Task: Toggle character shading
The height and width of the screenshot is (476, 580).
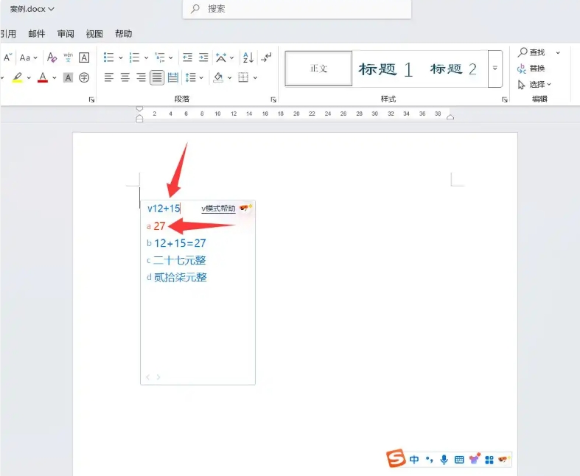Action: point(68,77)
